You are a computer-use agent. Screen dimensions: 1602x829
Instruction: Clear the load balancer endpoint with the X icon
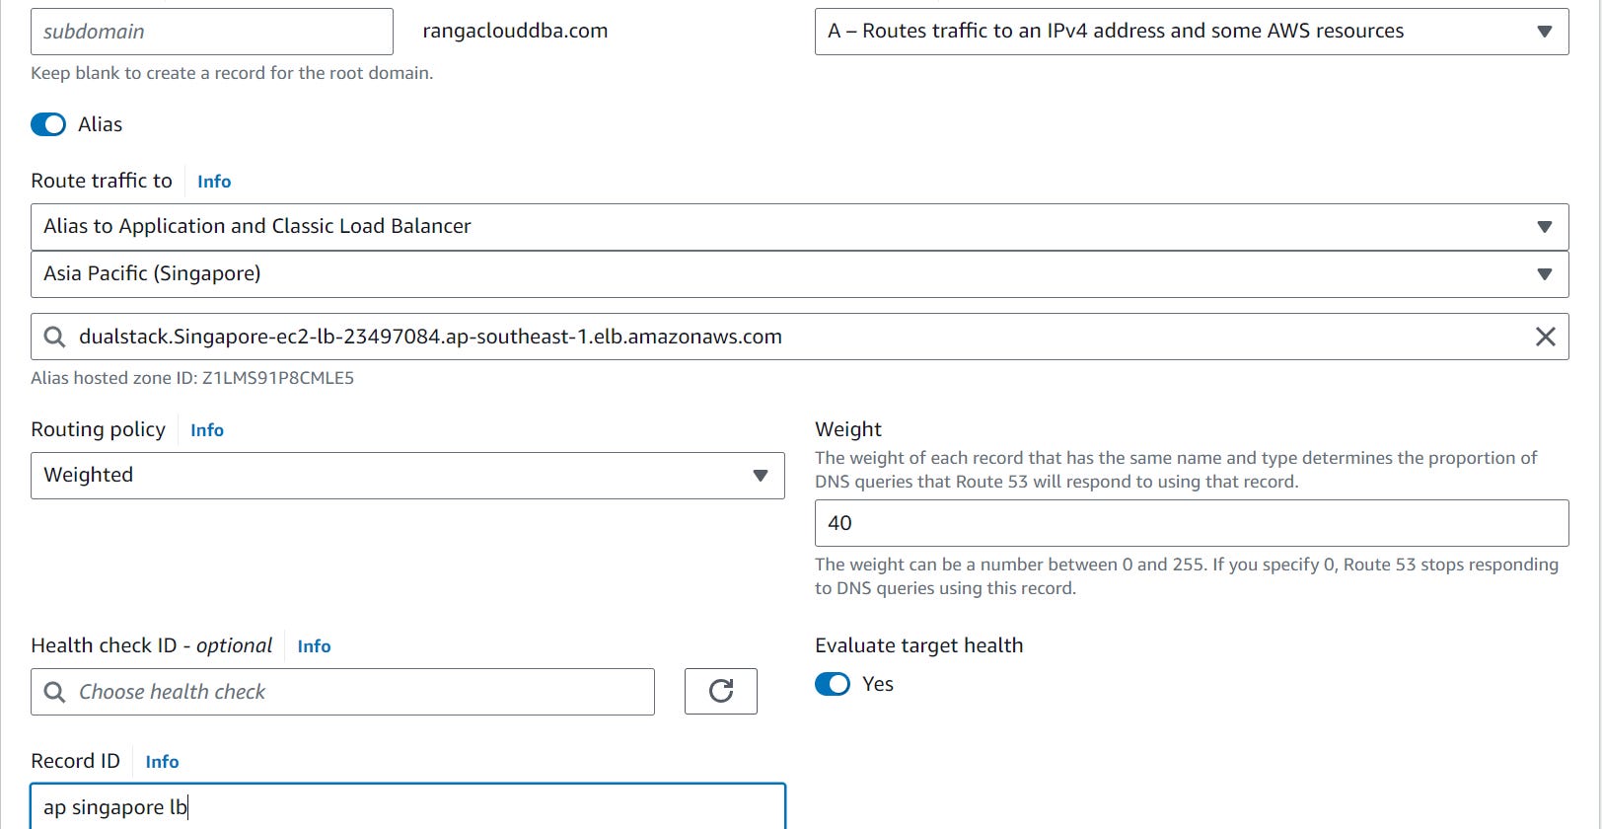tap(1545, 337)
